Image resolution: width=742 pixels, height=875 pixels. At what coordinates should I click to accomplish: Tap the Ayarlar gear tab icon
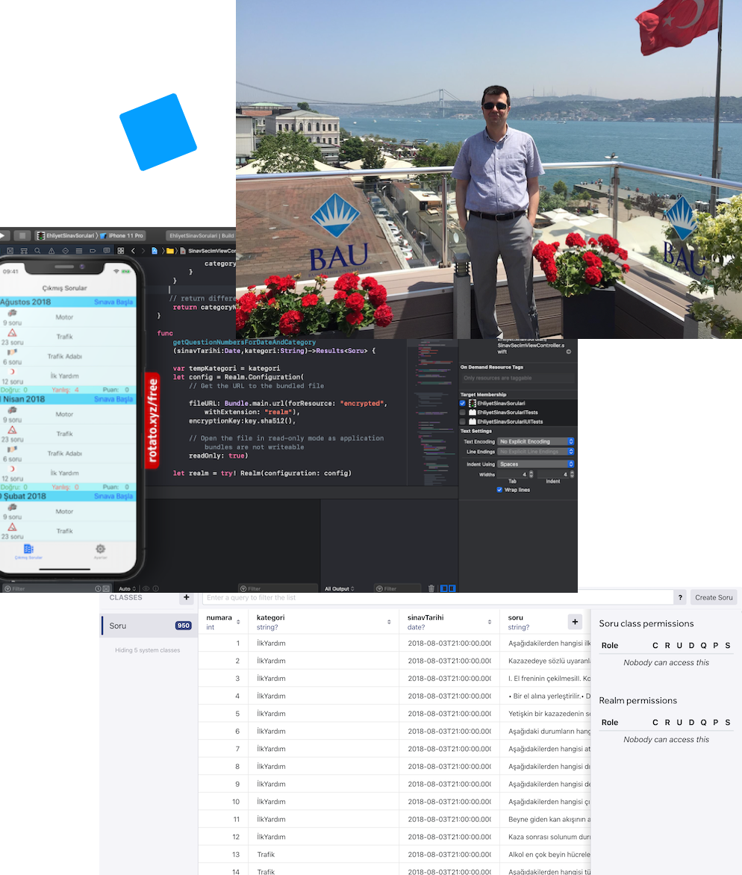coord(100,549)
